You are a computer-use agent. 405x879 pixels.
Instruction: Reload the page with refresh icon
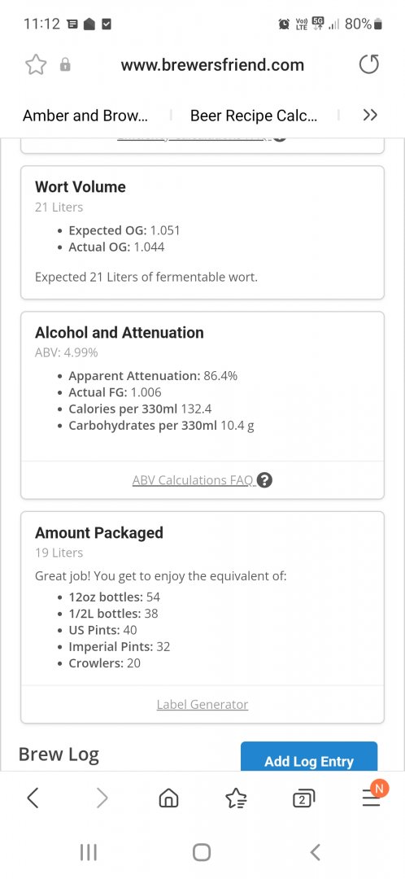click(x=368, y=65)
